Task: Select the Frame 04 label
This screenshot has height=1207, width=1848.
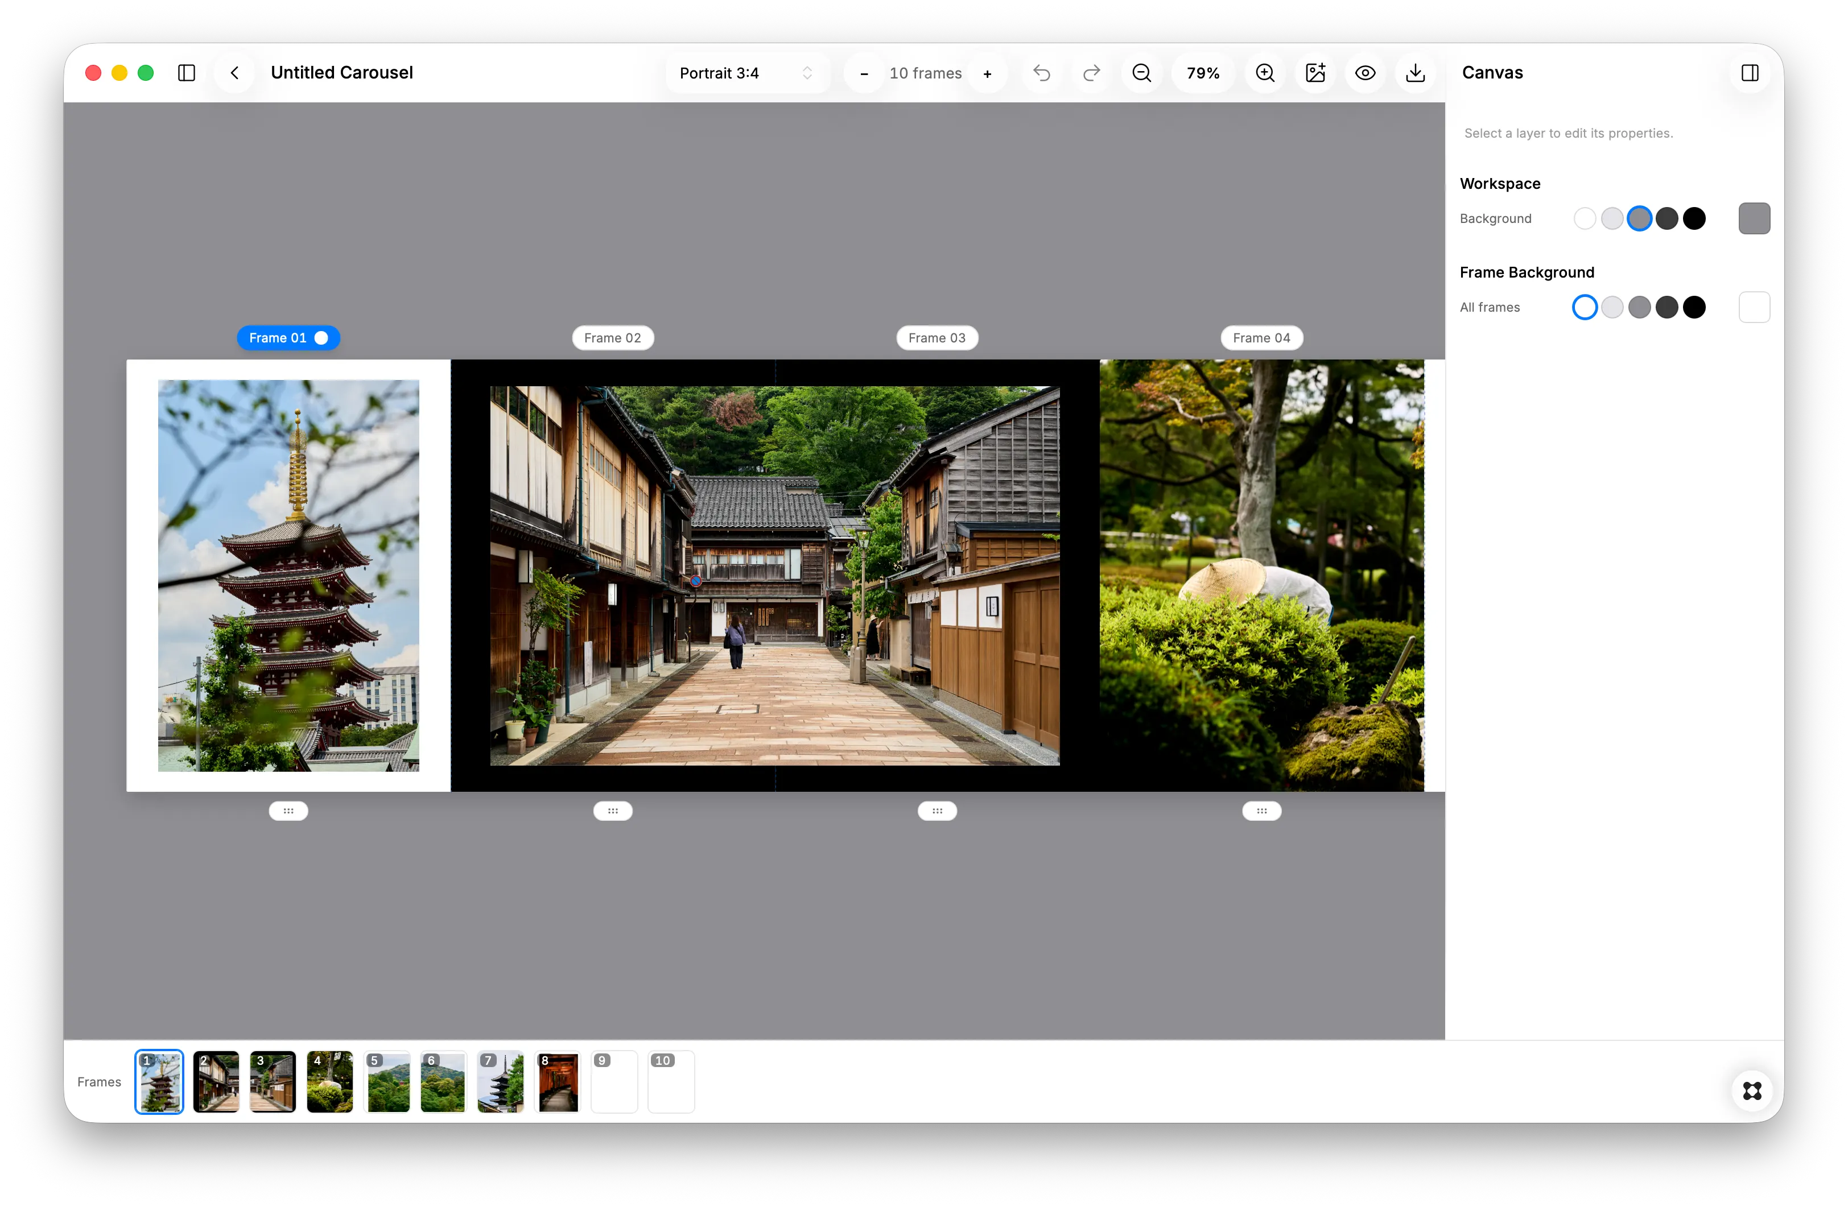Action: (1262, 338)
